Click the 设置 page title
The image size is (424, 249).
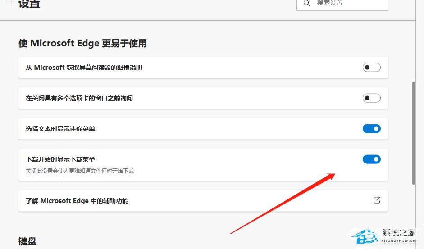pyautogui.click(x=29, y=4)
